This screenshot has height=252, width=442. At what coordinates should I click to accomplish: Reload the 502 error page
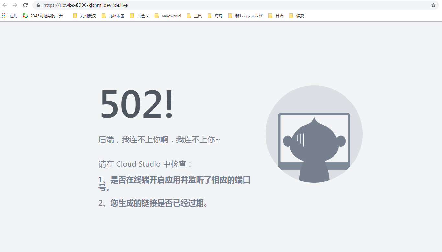[25, 5]
